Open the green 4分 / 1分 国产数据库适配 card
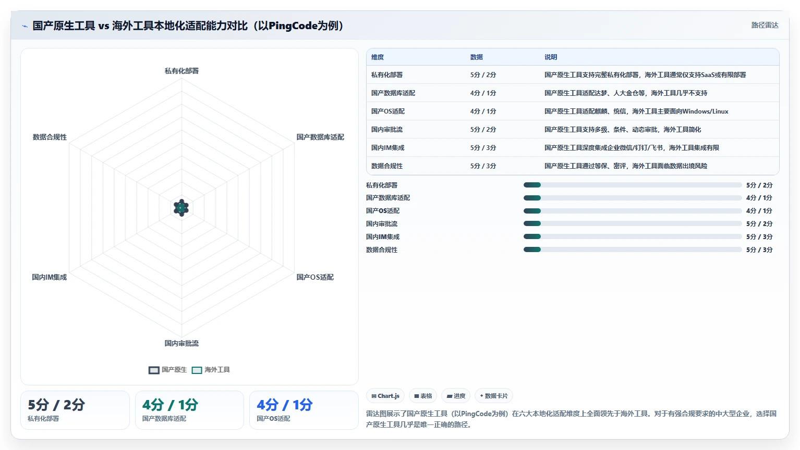Screen dimensions: 800x450 point(189,410)
